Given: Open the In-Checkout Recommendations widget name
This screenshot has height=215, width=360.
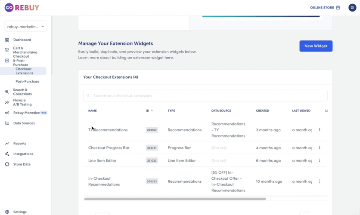Looking at the screenshot, I should click(104, 181).
